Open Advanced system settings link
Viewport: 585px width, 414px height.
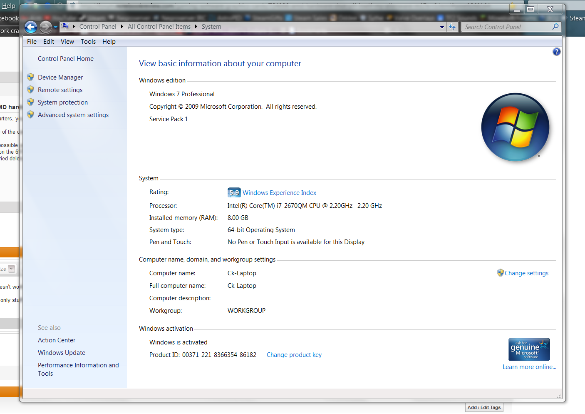73,115
